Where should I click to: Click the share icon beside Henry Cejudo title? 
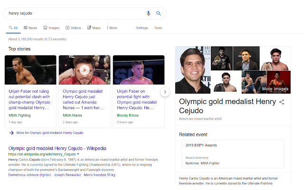282,102
